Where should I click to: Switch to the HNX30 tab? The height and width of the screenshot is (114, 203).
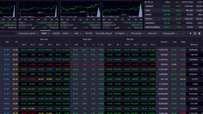coord(56,33)
